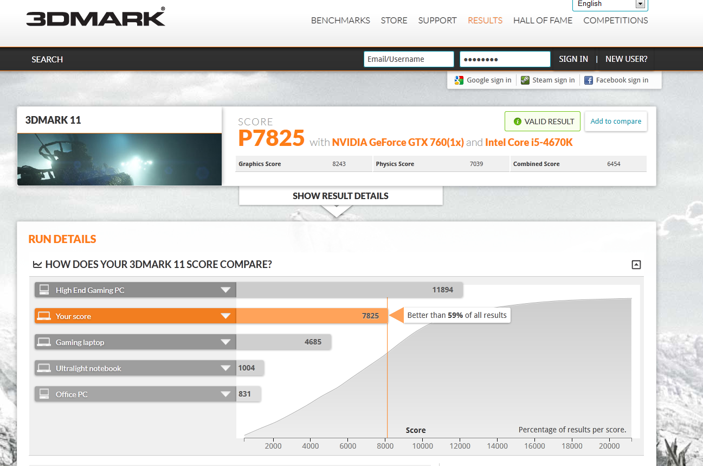Select the orange monitor icon on Your score row

(x=44, y=315)
